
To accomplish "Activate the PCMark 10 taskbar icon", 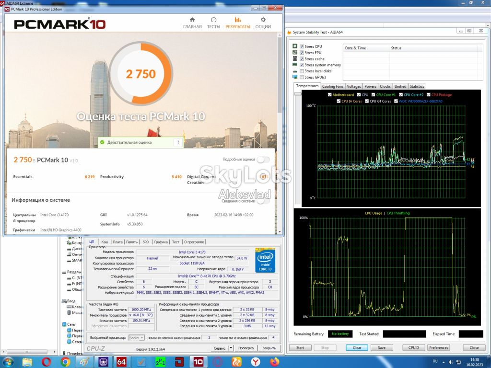I will click(x=198, y=362).
